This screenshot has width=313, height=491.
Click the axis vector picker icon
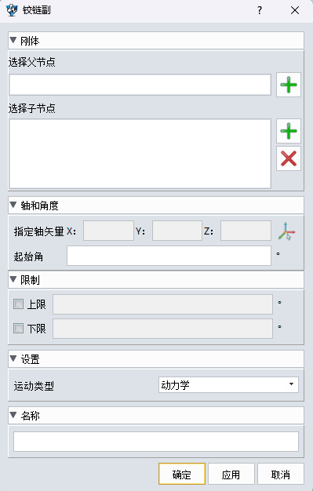(286, 231)
